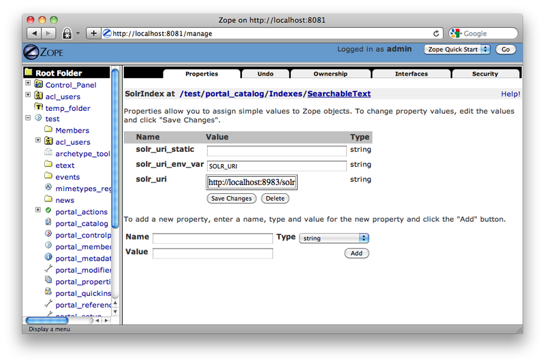Click the tree pane scroll down arrow
545x364 pixels.
[115, 311]
